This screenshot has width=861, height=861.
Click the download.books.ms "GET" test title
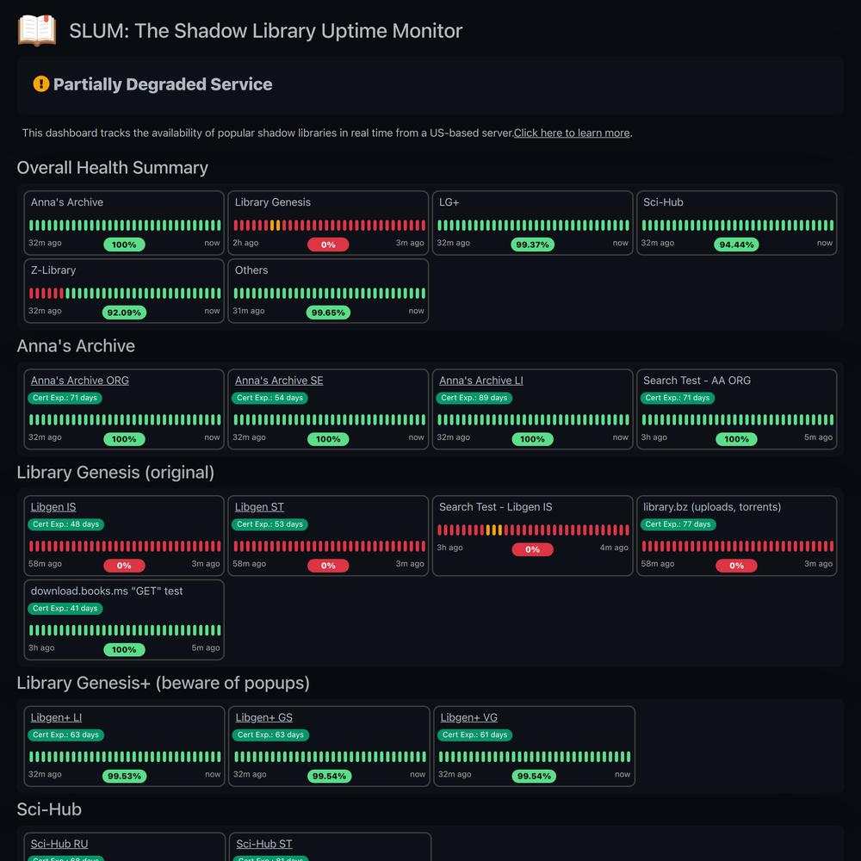107,591
